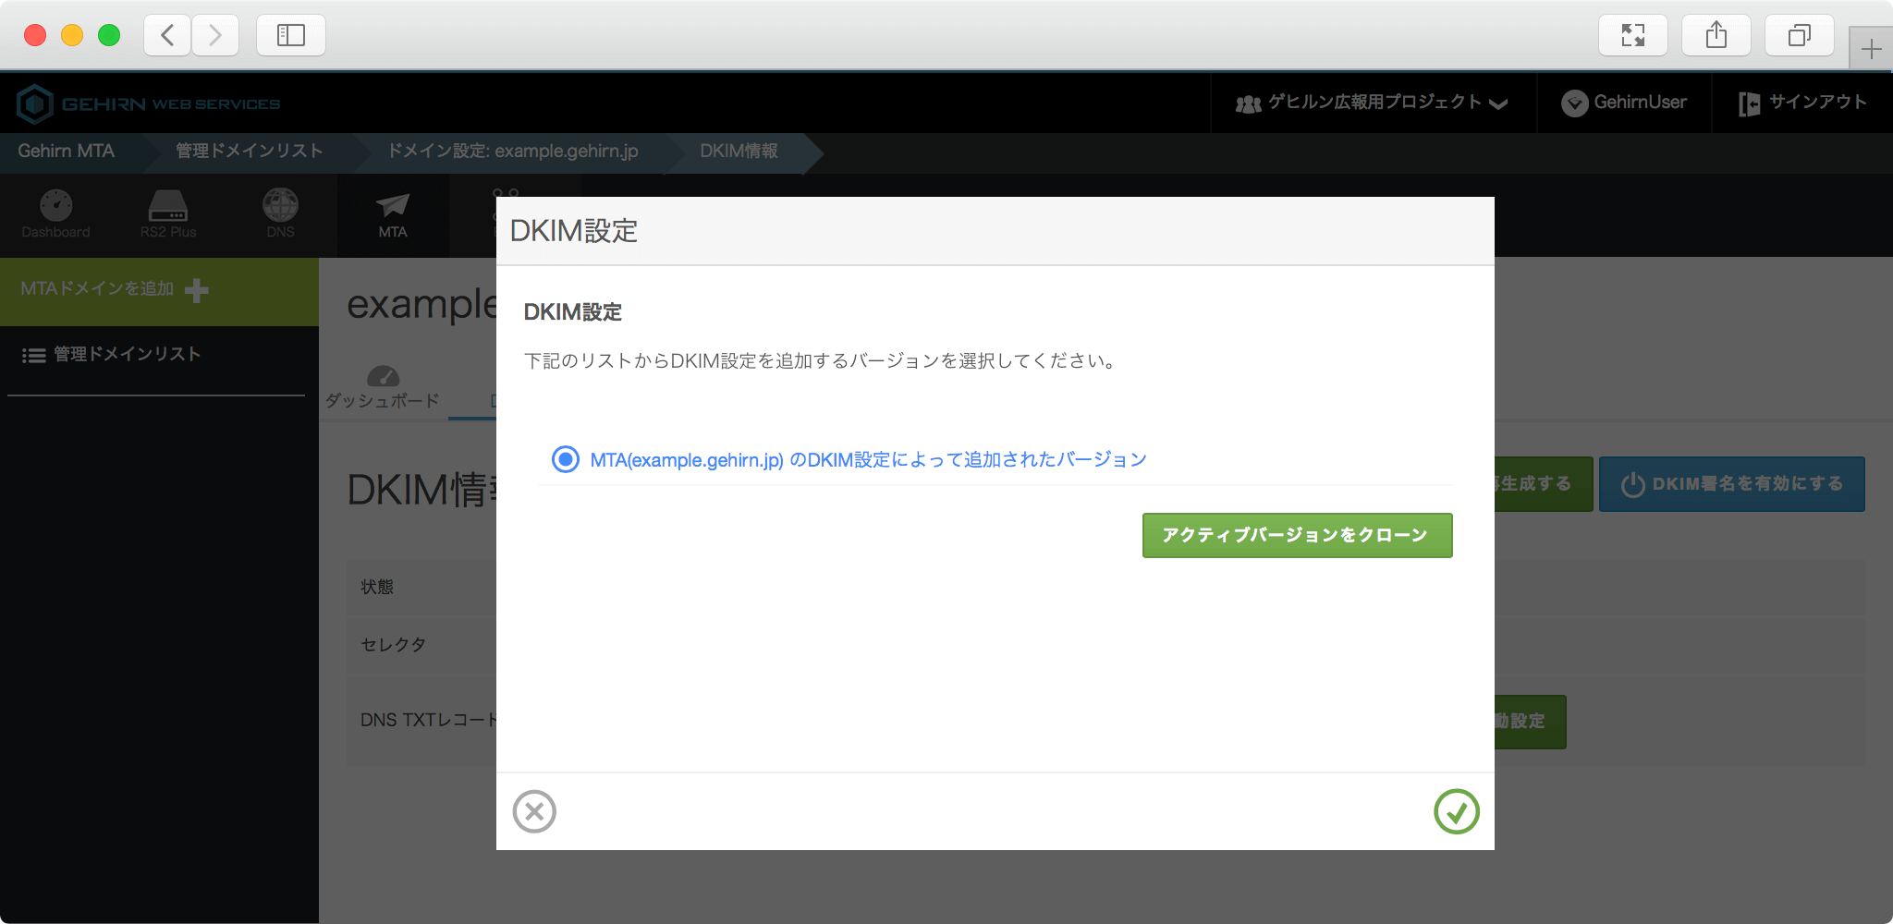
Task: Click the Gehirn Web Services logo
Action: pyautogui.click(x=150, y=103)
